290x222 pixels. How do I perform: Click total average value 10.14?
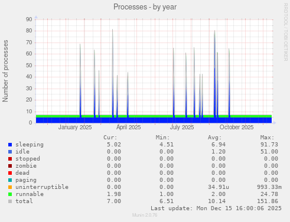[217, 201]
